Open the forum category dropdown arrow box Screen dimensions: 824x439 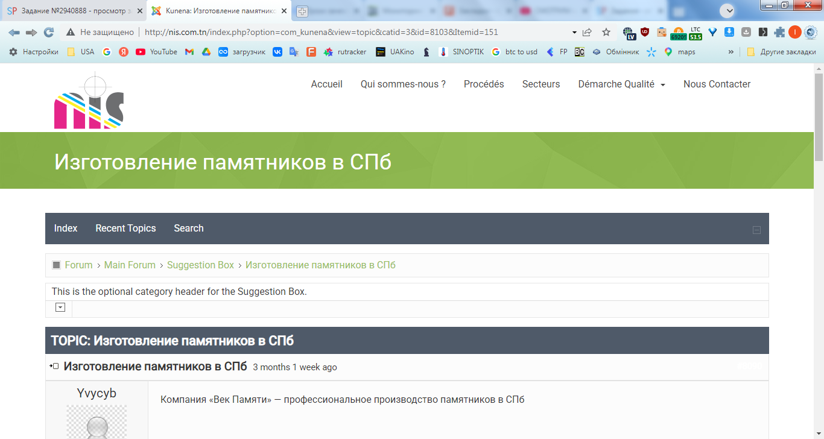tap(60, 308)
